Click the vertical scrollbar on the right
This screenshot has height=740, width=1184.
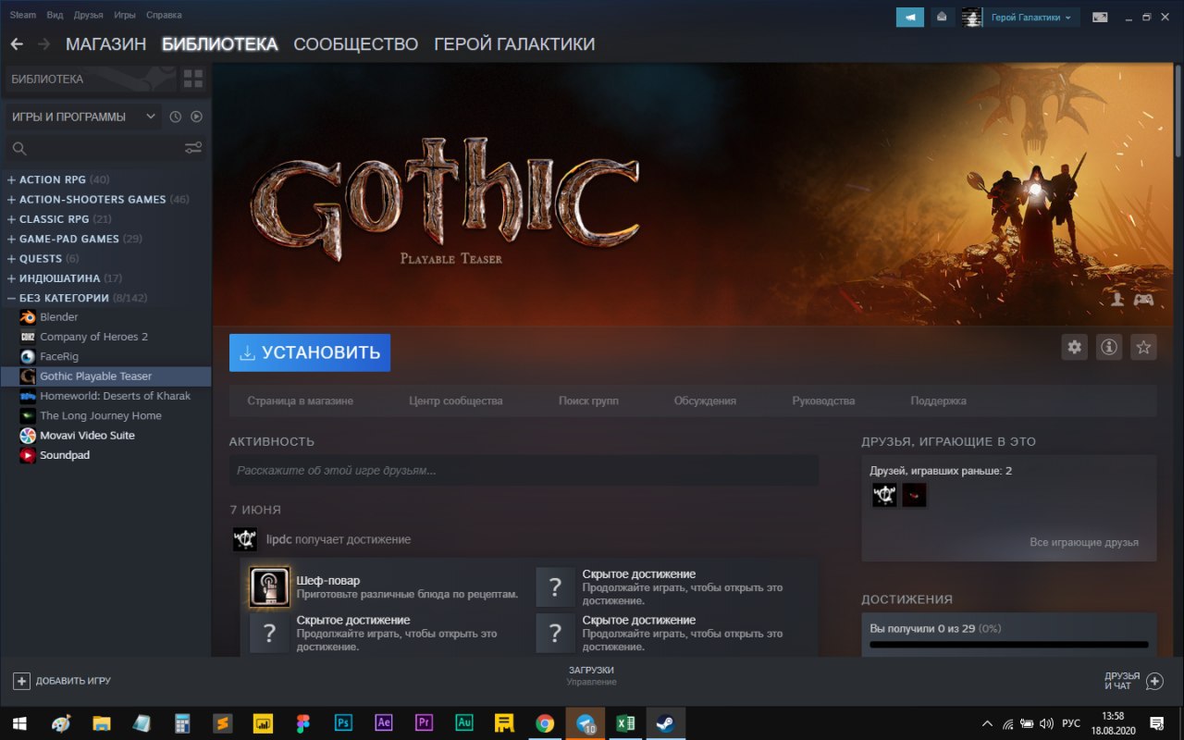pos(1178,111)
